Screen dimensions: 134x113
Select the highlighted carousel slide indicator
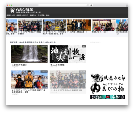[x=49, y=36]
